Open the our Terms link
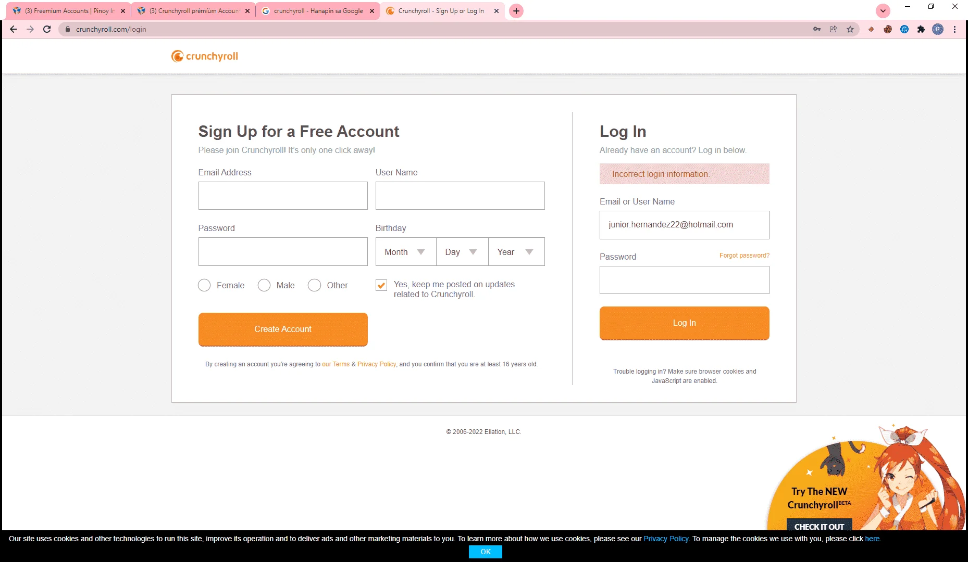968x562 pixels. (336, 364)
